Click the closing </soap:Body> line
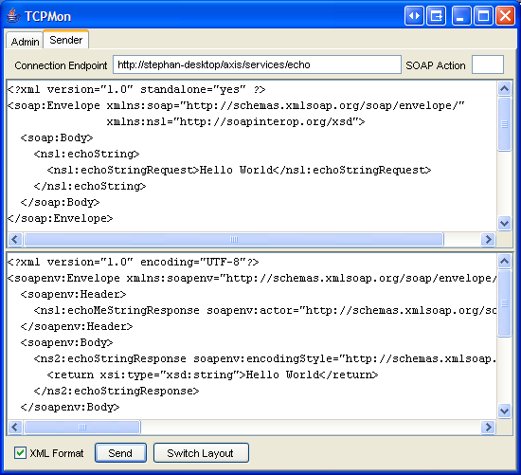The width and height of the screenshot is (521, 475). (60, 202)
